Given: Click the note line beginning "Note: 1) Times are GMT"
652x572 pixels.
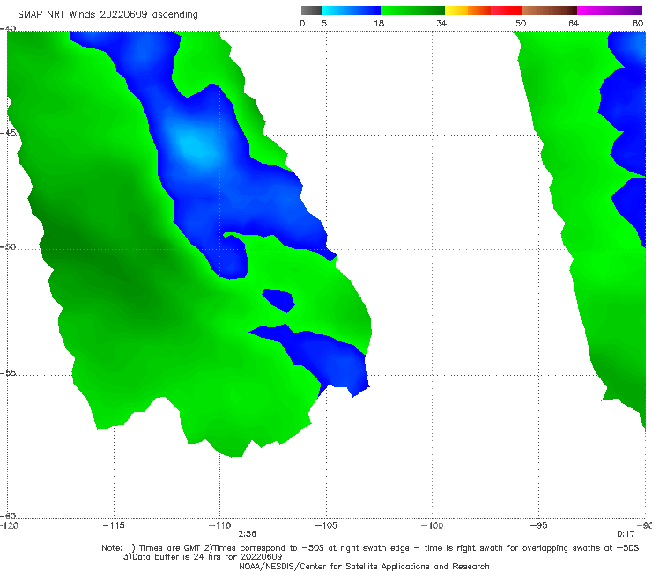Looking at the screenshot, I should tap(370, 548).
